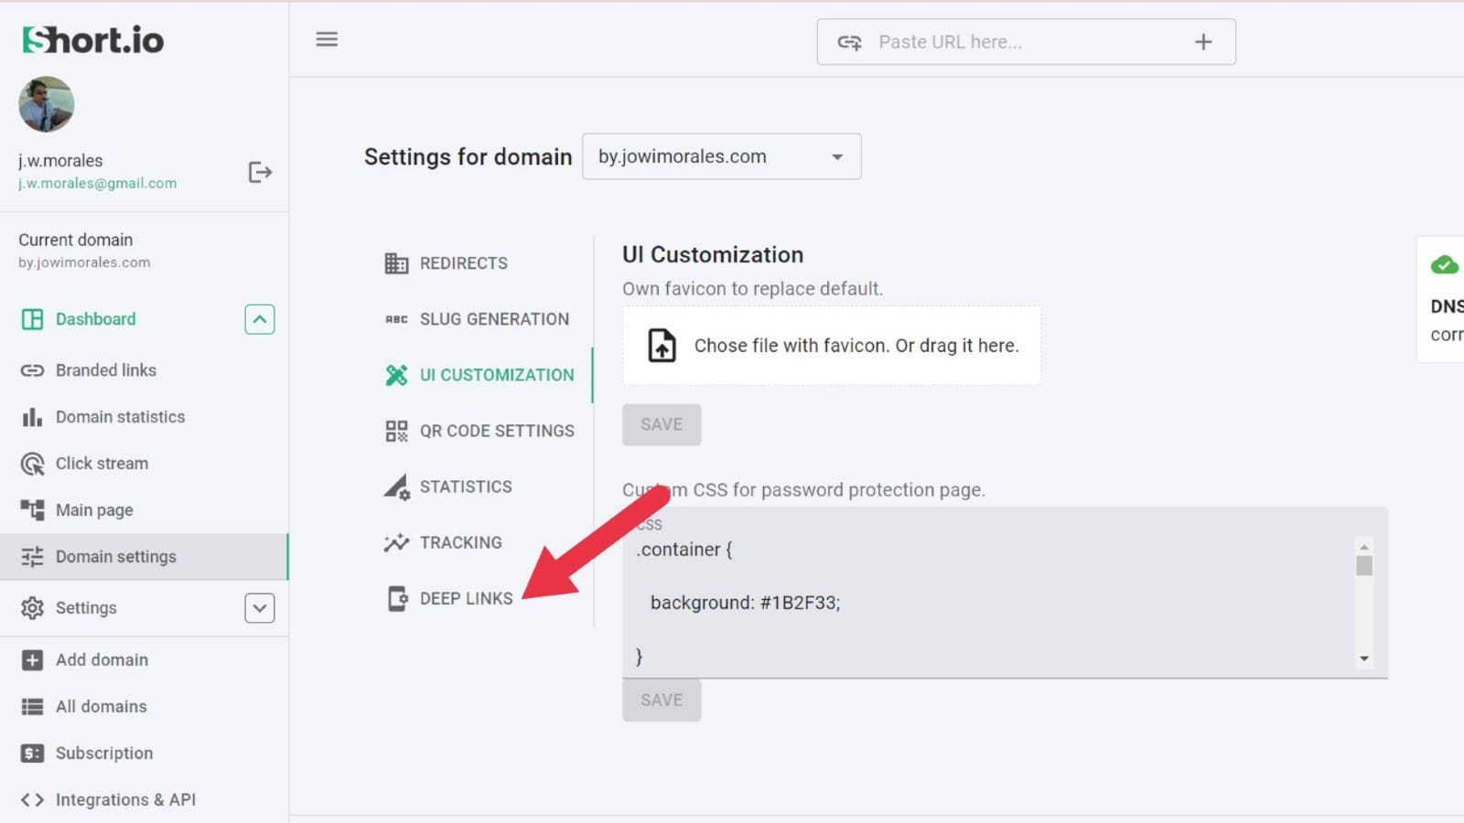Click the Dashboard icon in sidebar
Viewport: 1464px width, 823px height.
[32, 319]
